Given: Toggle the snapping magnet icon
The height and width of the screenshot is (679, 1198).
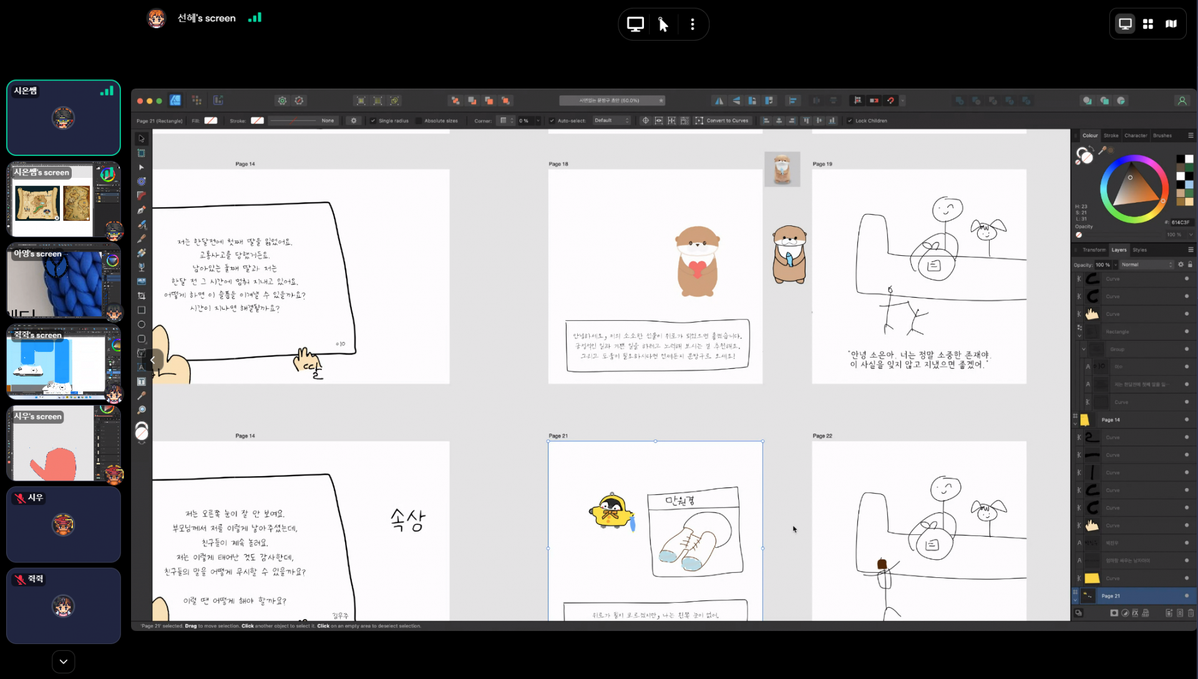Looking at the screenshot, I should pos(890,100).
